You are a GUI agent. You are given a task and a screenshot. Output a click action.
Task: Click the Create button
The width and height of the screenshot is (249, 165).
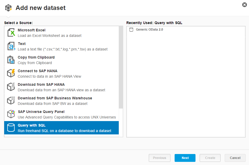(210, 158)
